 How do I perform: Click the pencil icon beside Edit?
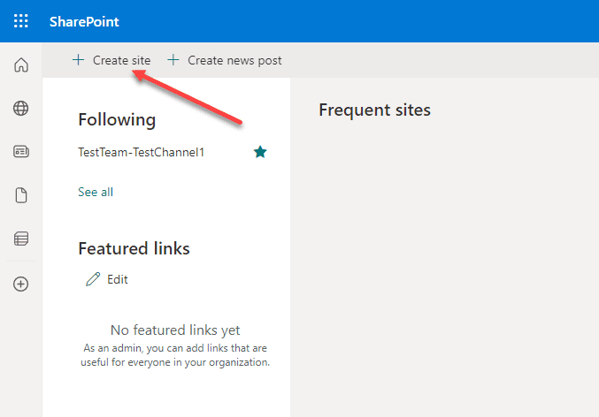click(93, 279)
